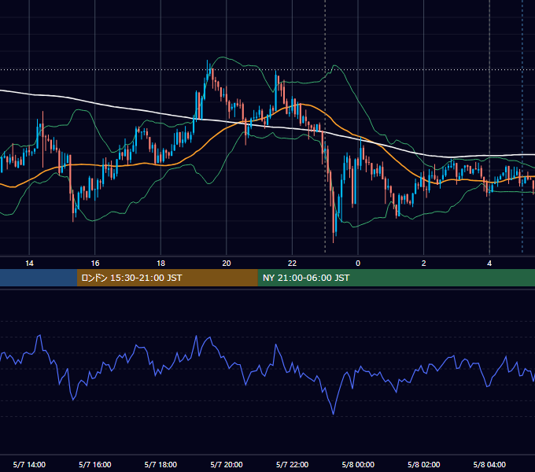This screenshot has width=535, height=472.
Task: Click the 5/7 18:00 time label
Action: (x=160, y=464)
